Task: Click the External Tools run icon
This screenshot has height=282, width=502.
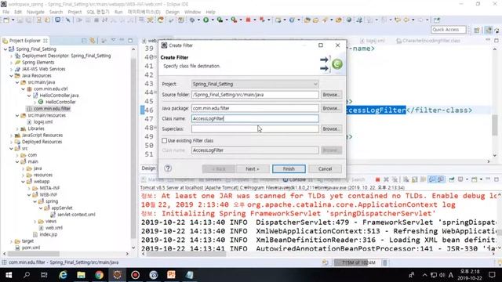Action: 234,20
